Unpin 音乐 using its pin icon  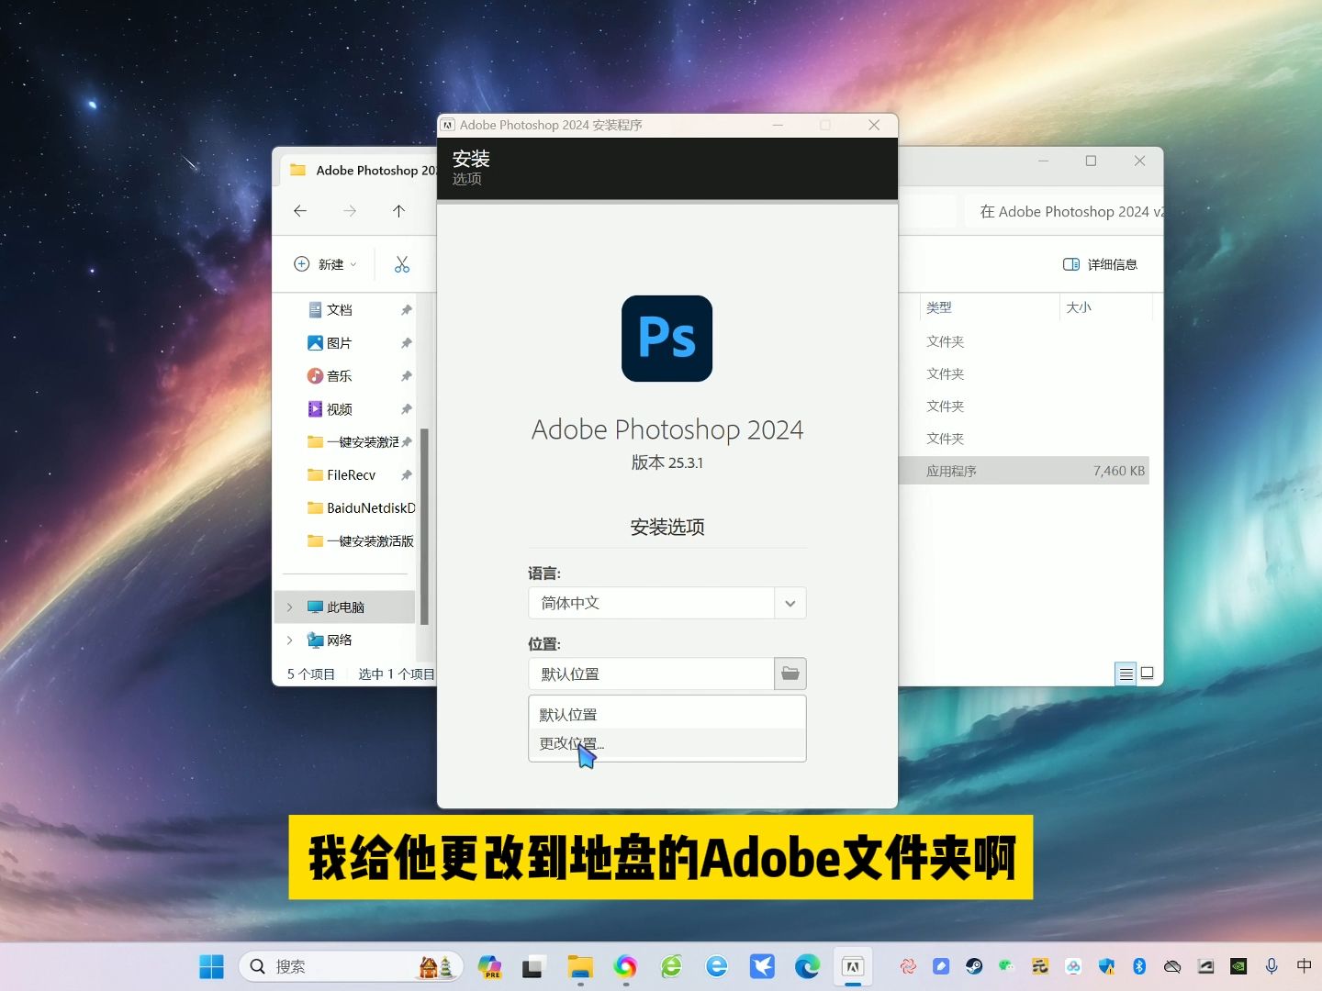[x=406, y=376]
